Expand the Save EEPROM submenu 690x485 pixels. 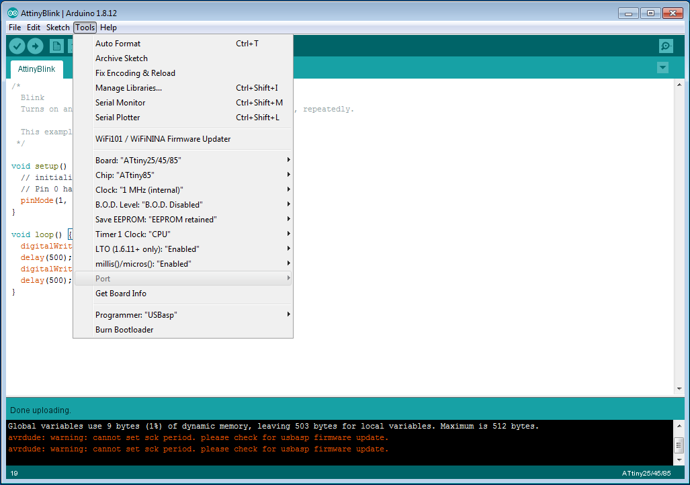183,220
